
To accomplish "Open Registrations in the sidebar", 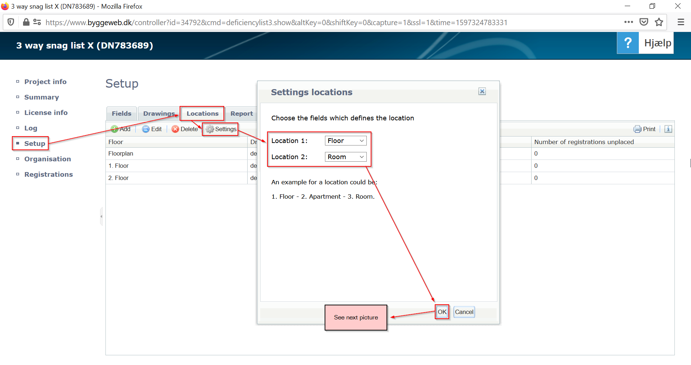I will click(x=49, y=174).
